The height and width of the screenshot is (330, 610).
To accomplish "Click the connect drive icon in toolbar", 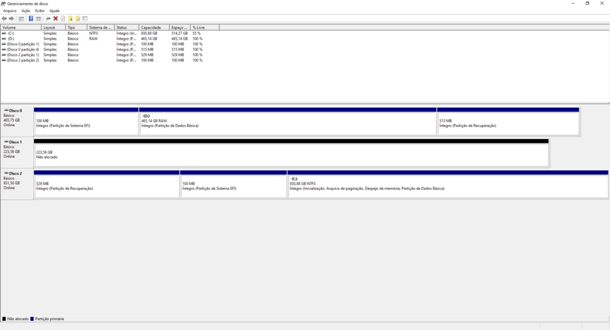I will click(48, 19).
